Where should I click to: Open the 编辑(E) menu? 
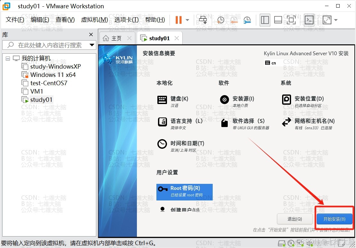coord(40,20)
